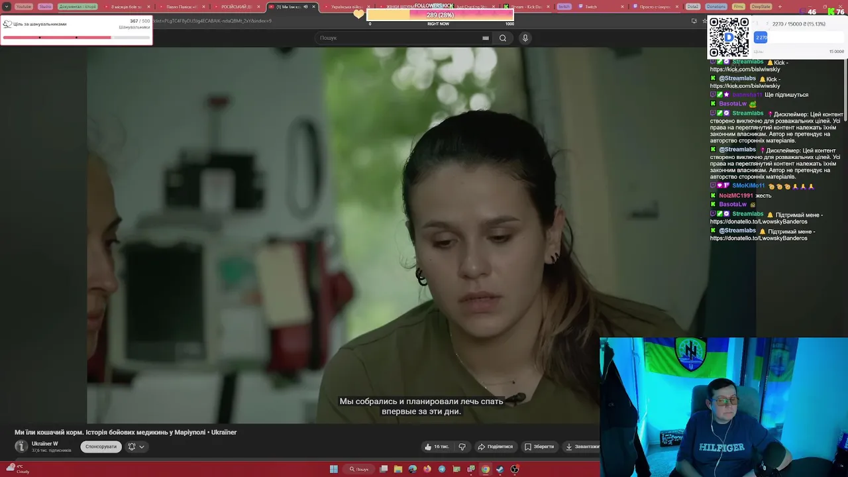848x477 pixels.
Task: Click the browser address bar URL
Action: (x=212, y=21)
